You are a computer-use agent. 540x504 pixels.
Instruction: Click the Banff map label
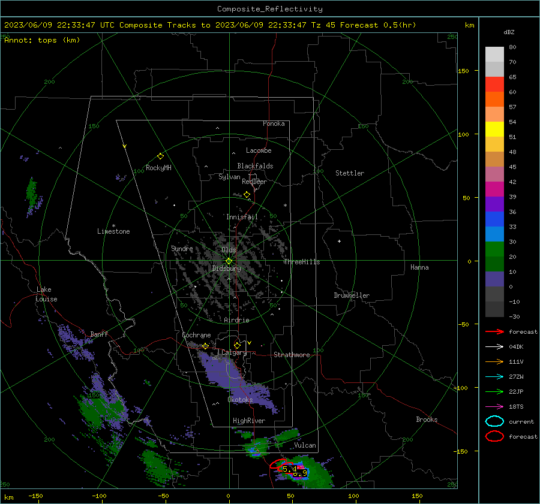click(99, 334)
